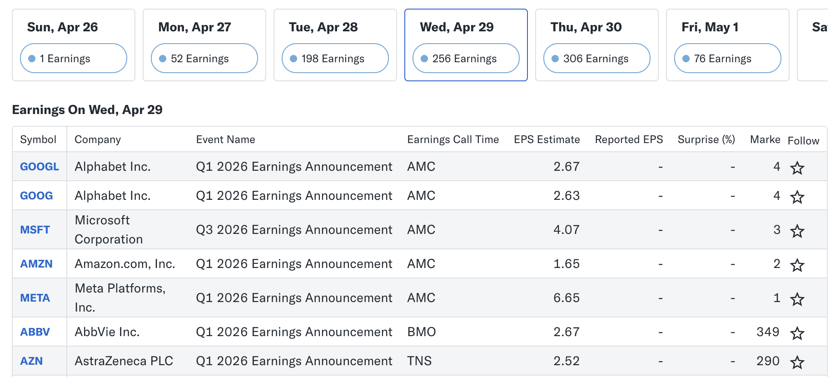
Task: Follow GOOGL with the star icon
Action: (797, 168)
